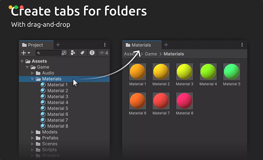The width and height of the screenshot is (263, 160).
Task: Open the Materials panel options kebab menu
Action: [242, 45]
